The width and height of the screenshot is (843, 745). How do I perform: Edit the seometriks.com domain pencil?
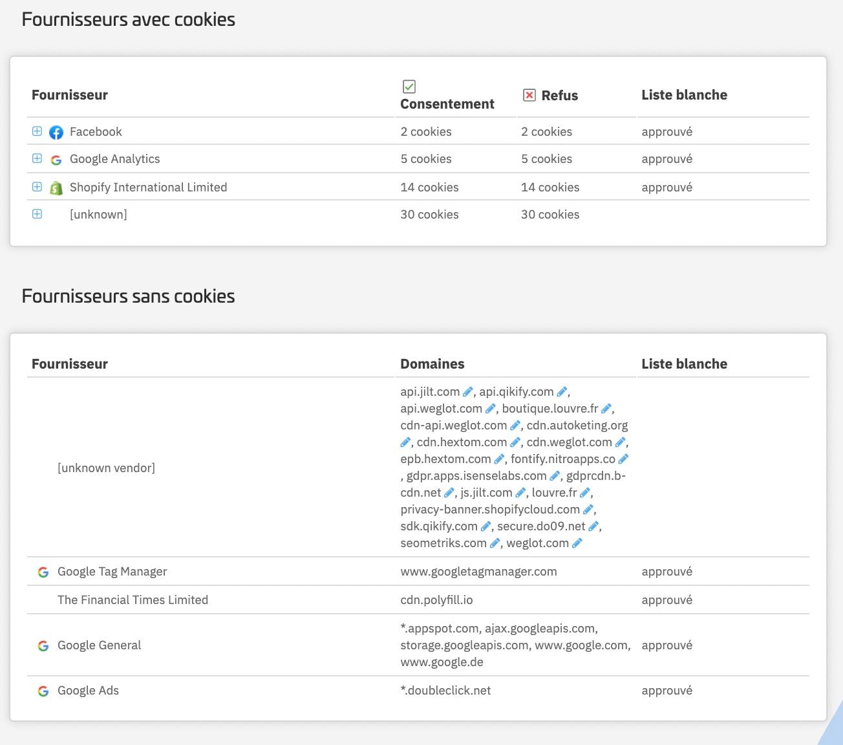pyautogui.click(x=495, y=543)
